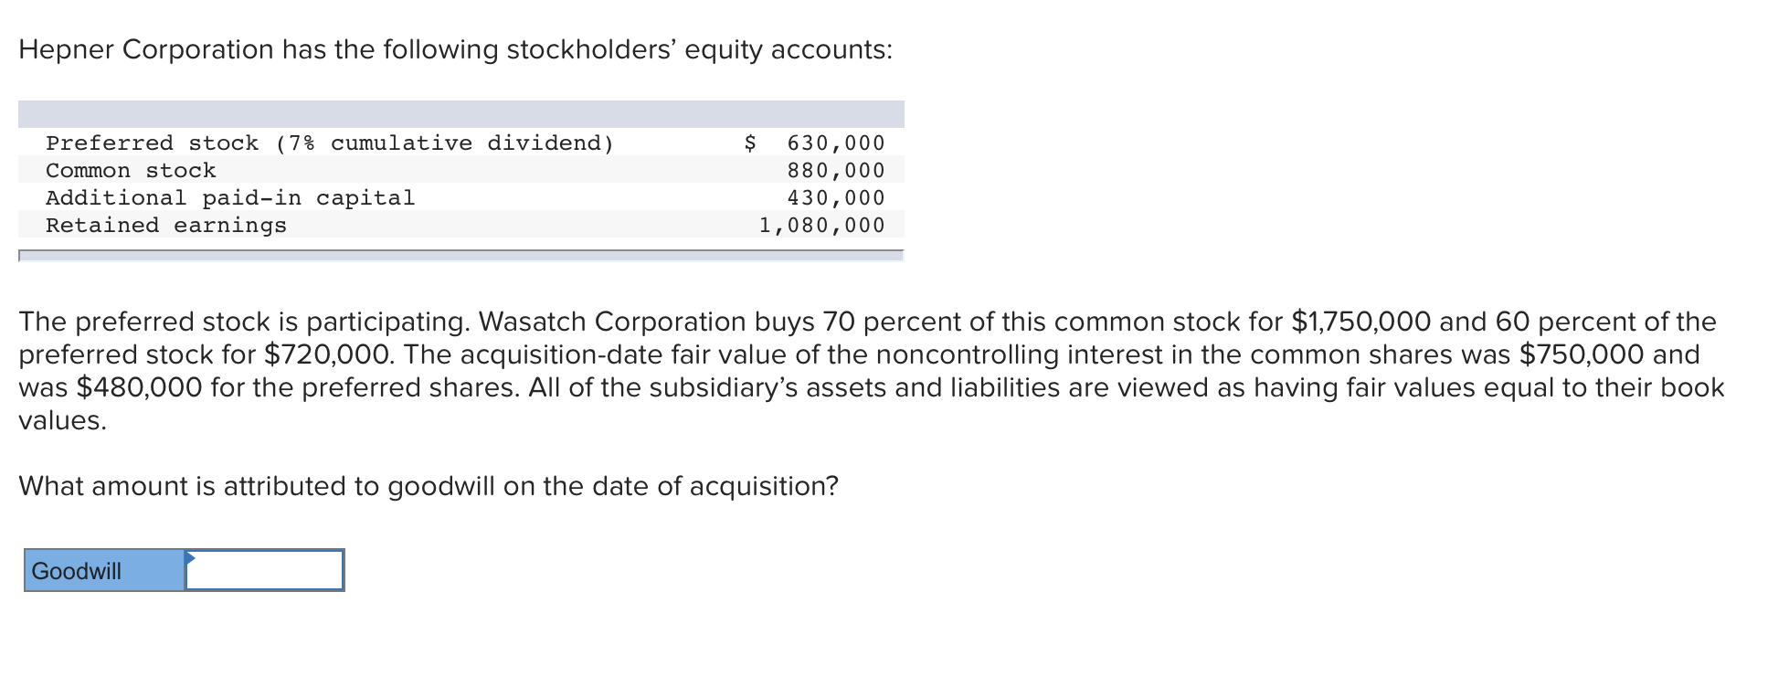The height and width of the screenshot is (687, 1789).
Task: Click the triangle marker on the Goodwill field
Action: (x=190, y=557)
